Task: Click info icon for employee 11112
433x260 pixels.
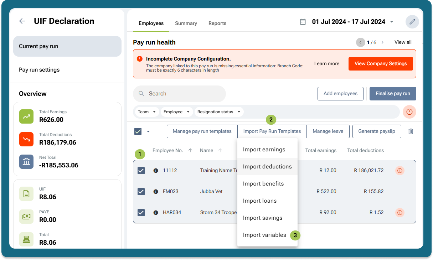Action: click(156, 171)
